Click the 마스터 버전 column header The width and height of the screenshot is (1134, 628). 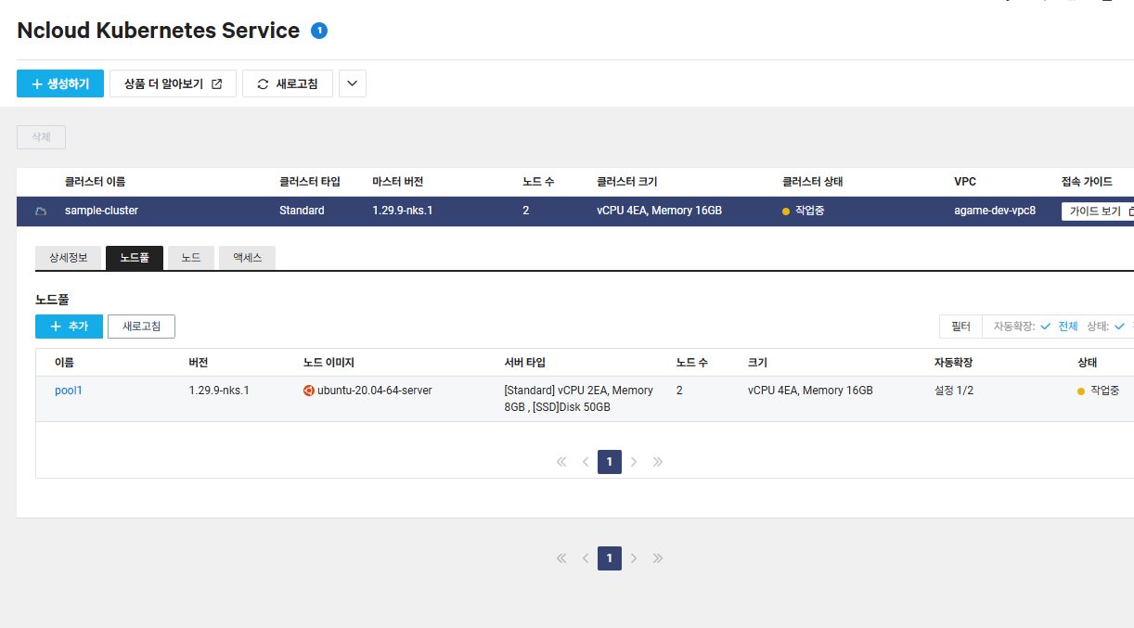398,182
